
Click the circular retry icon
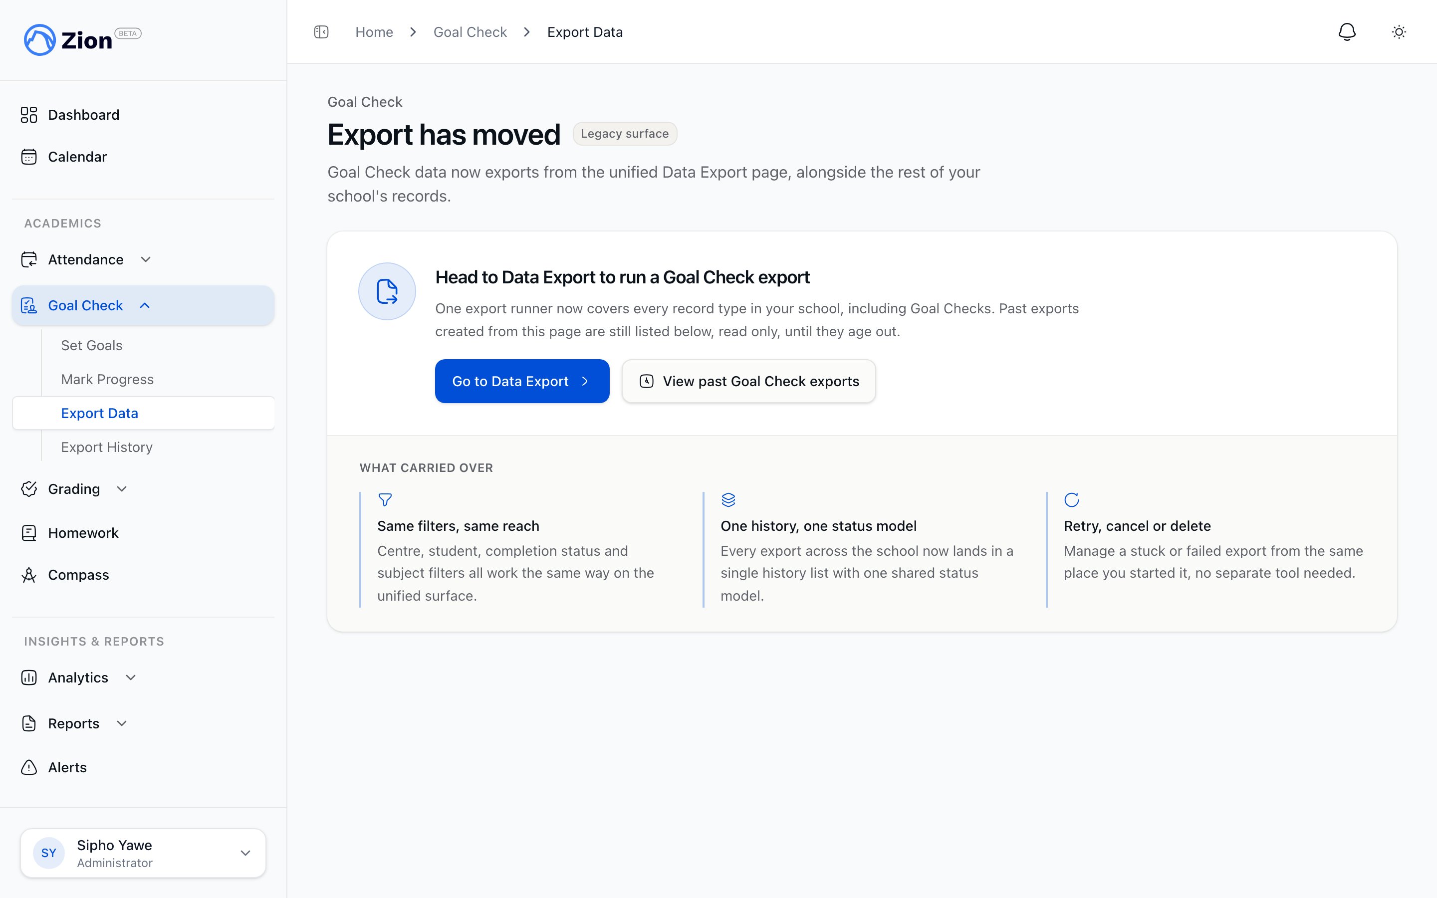1071,500
